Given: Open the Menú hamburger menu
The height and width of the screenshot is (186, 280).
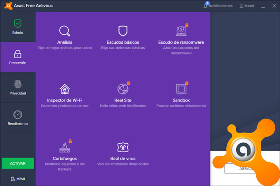Looking at the screenshot, I should [246, 6].
